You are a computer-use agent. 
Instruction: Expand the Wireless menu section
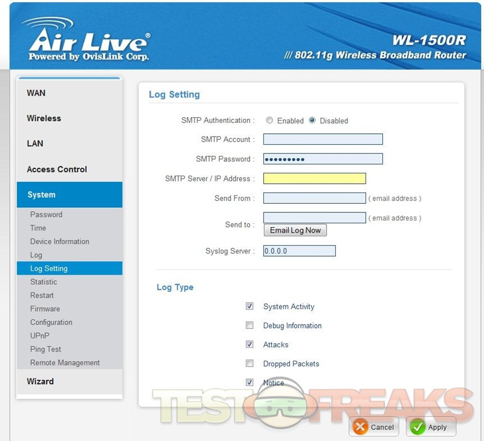[x=44, y=118]
